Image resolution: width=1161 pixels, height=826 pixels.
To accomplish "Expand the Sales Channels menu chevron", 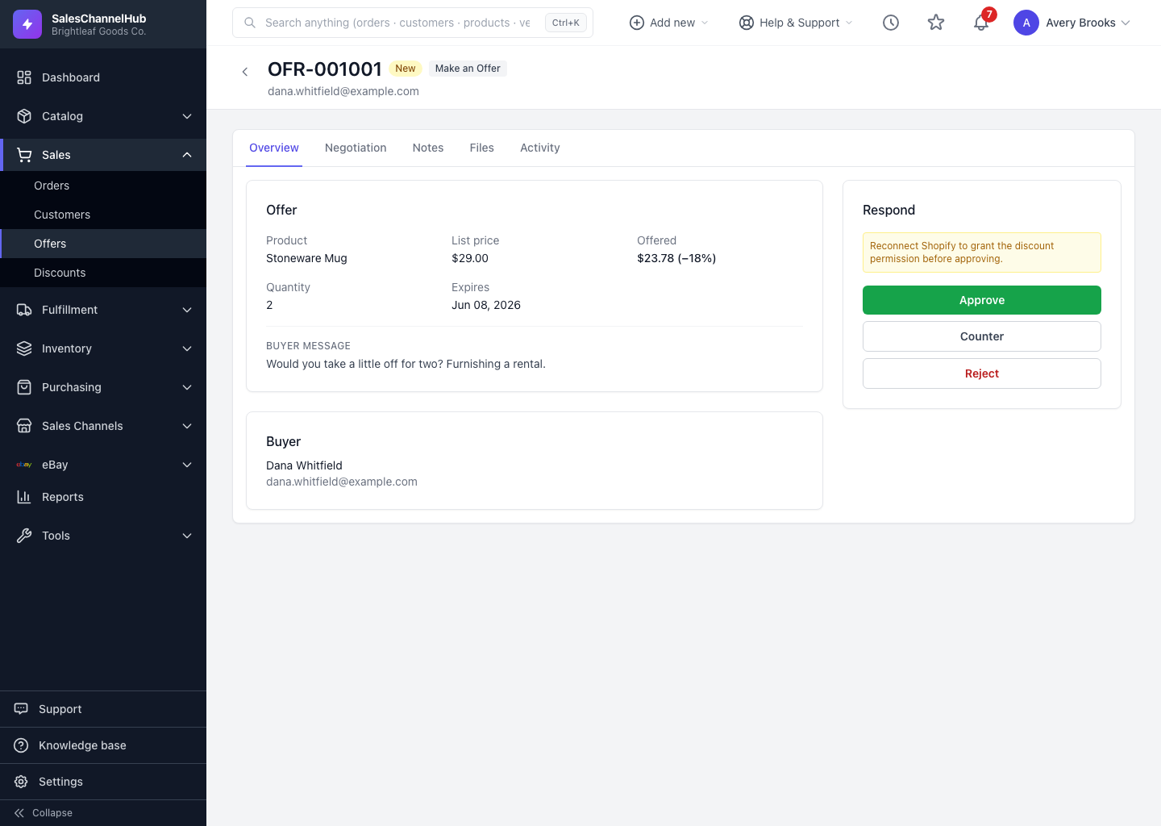I will coord(187,426).
